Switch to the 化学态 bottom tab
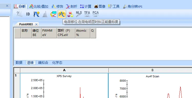 pos(57,63)
